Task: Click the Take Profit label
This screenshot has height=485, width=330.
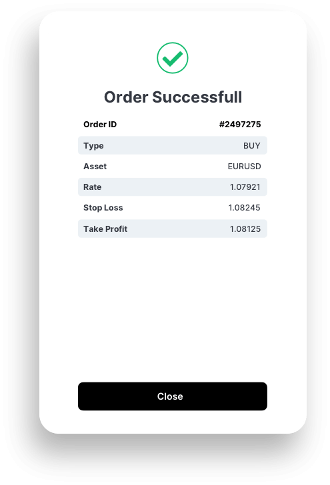Action: (105, 229)
